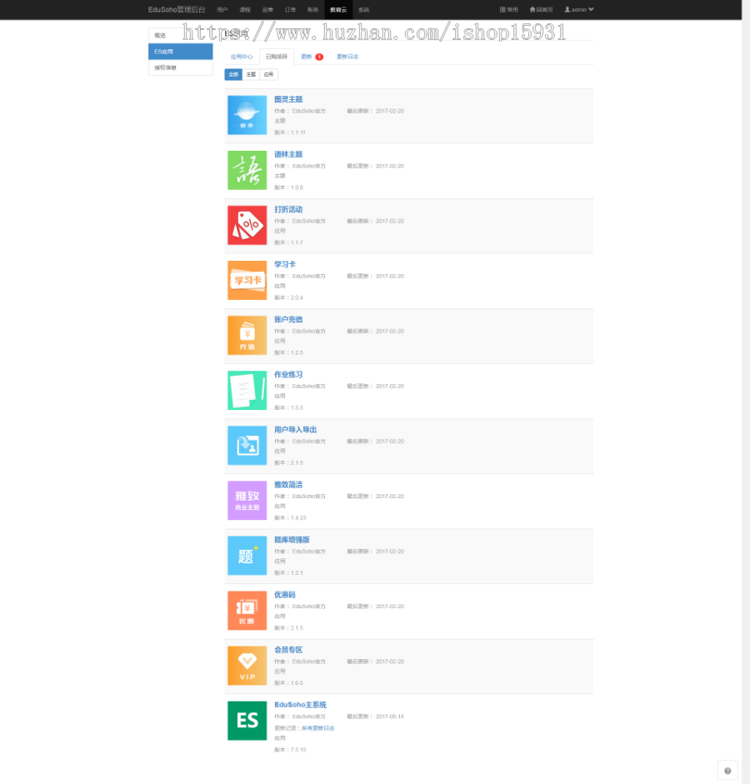750x784 pixels.
Task: Click the green ES main system icon
Action: (247, 720)
